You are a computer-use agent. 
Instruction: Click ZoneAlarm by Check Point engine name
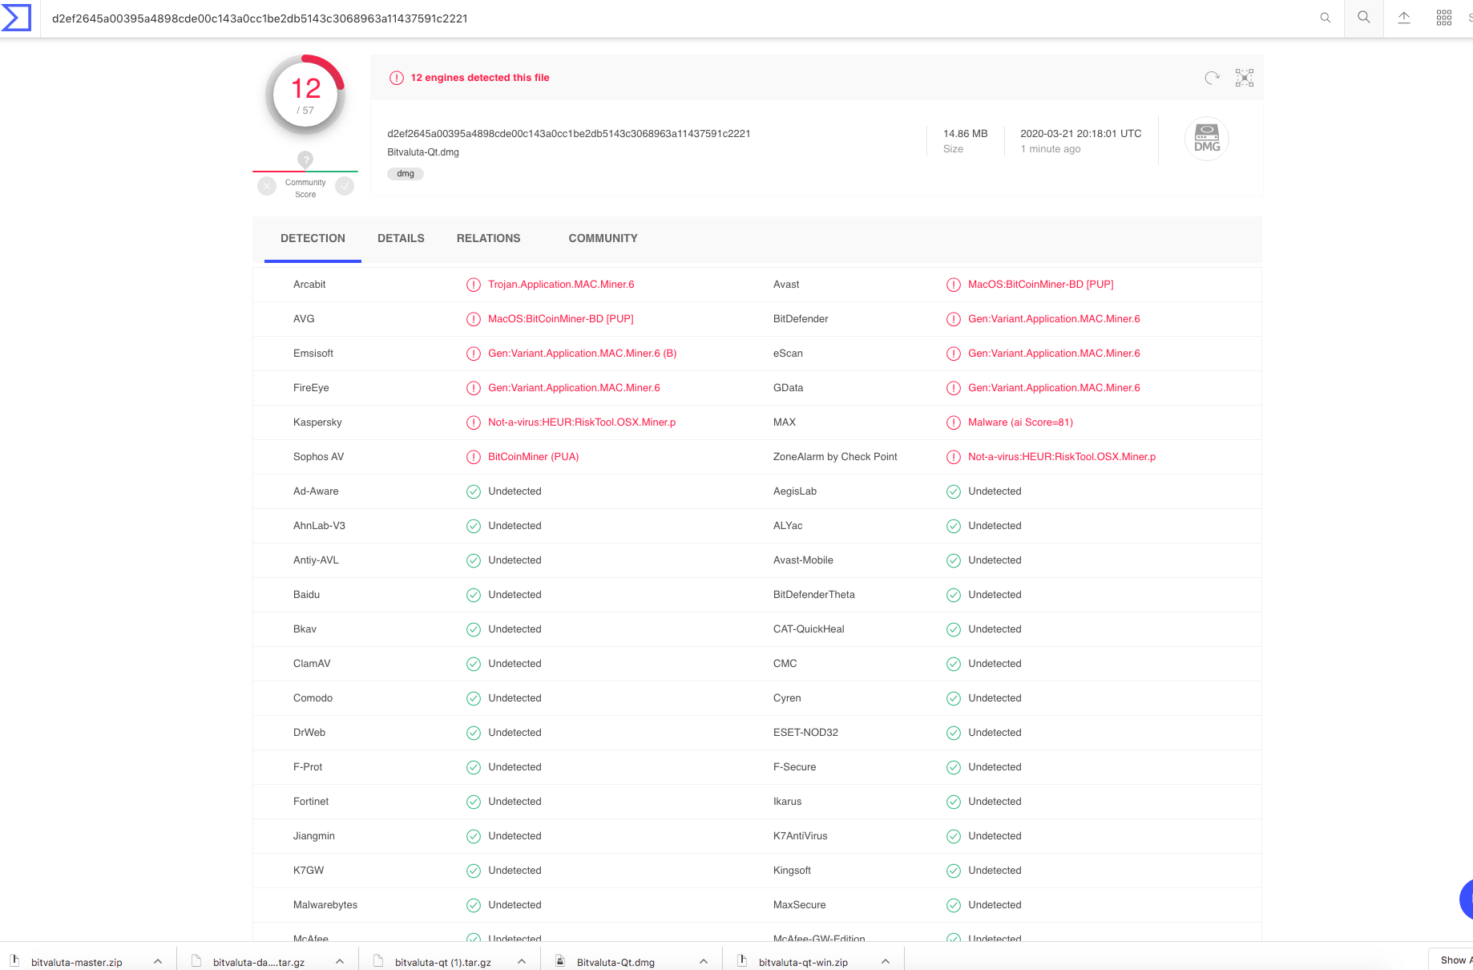pos(835,457)
